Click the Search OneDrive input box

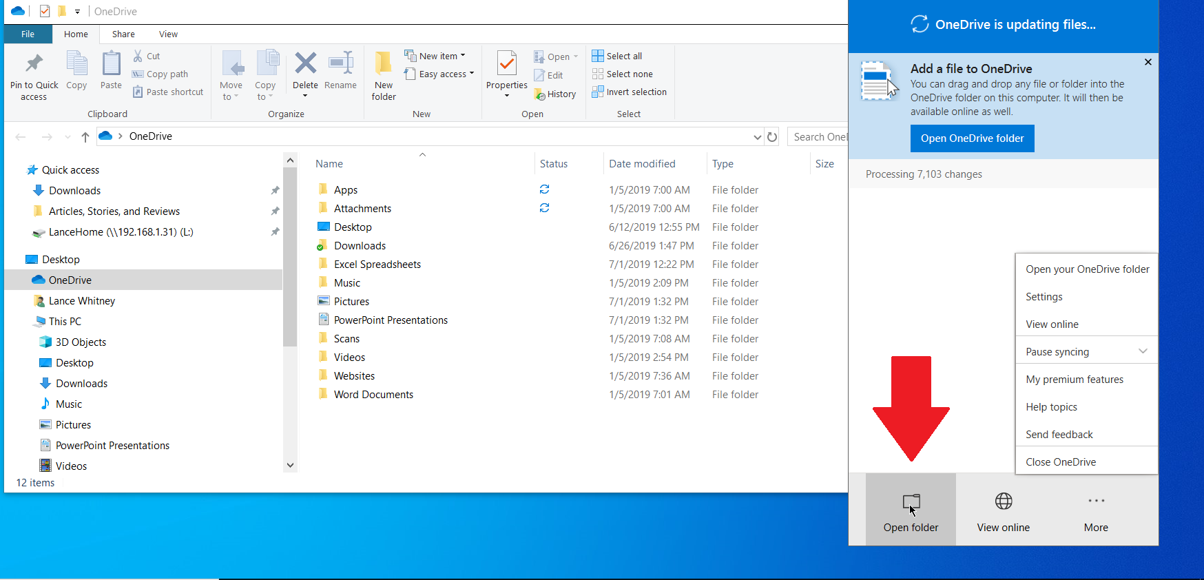pyautogui.click(x=818, y=136)
